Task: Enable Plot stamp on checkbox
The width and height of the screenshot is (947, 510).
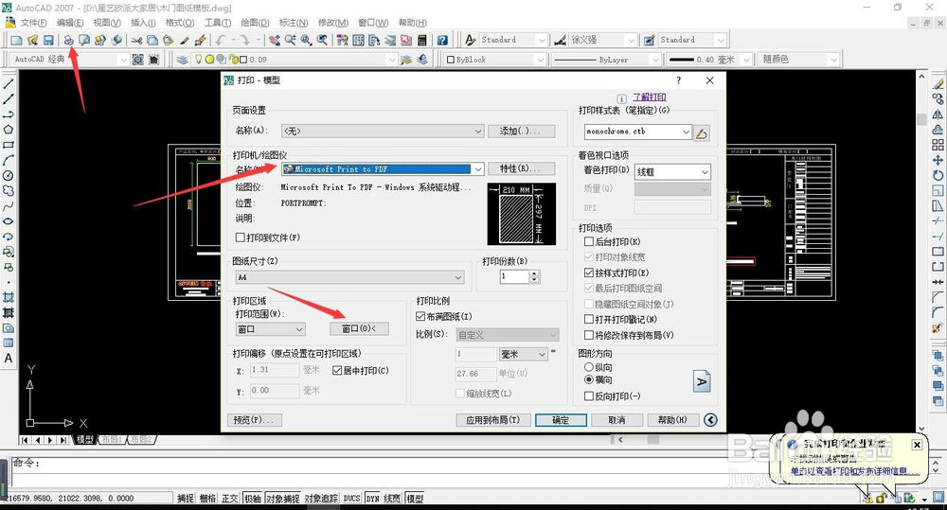Action: [589, 319]
